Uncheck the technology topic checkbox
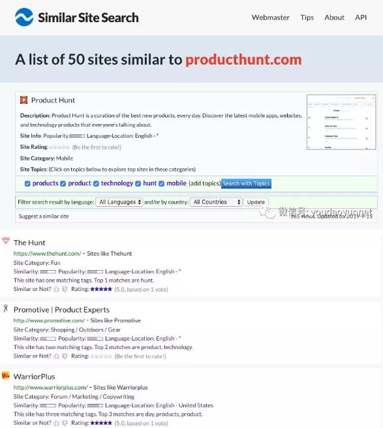The width and height of the screenshot is (383, 428). (96, 184)
